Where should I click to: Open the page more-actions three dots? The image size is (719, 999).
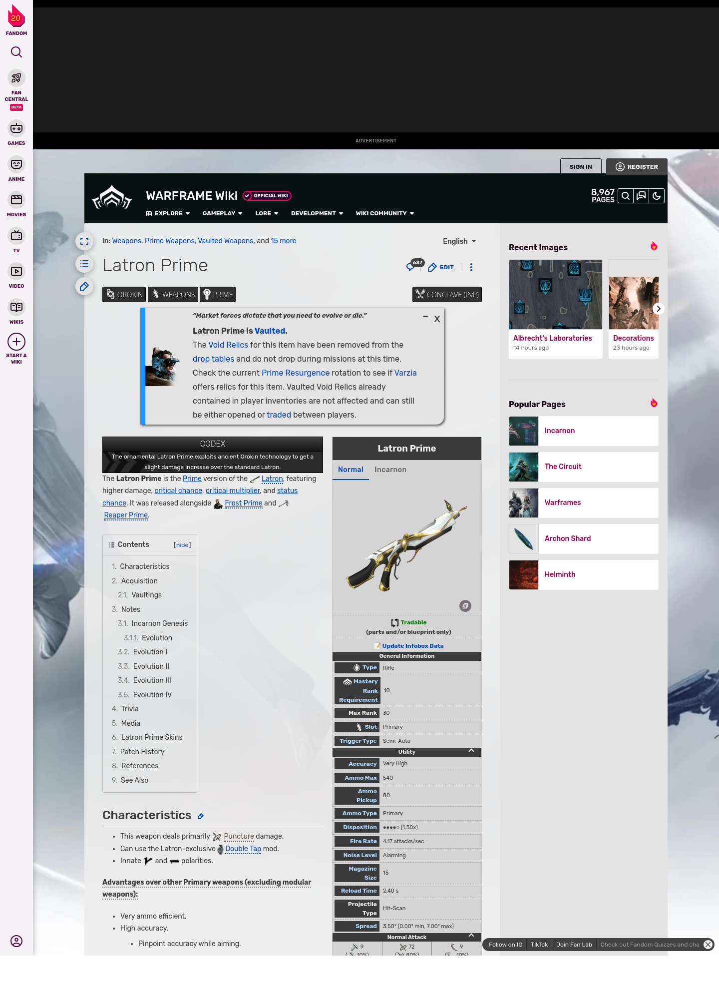pos(471,267)
